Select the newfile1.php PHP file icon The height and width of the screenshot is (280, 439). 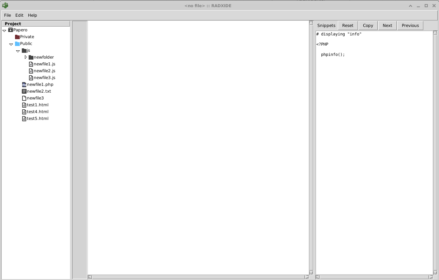click(x=24, y=84)
